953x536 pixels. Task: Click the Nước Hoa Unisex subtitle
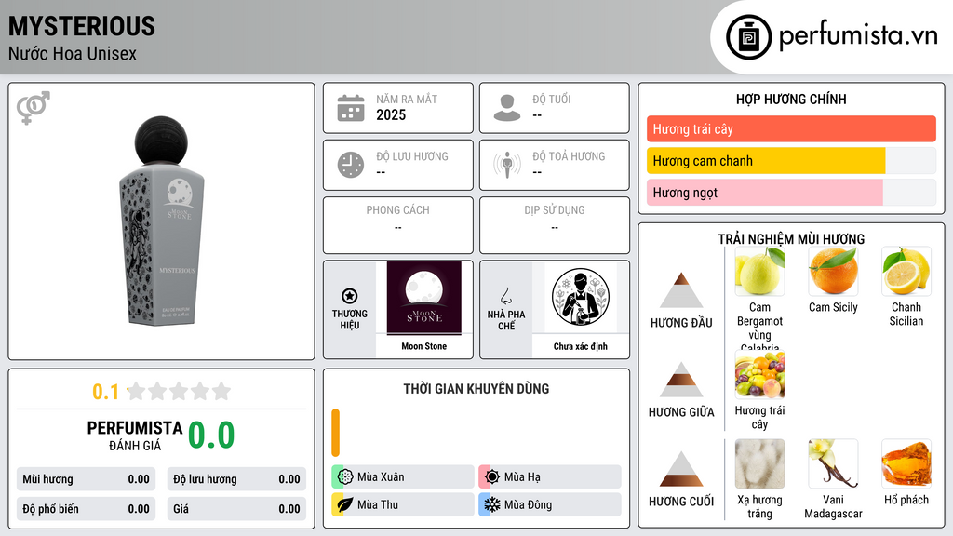pyautogui.click(x=73, y=53)
